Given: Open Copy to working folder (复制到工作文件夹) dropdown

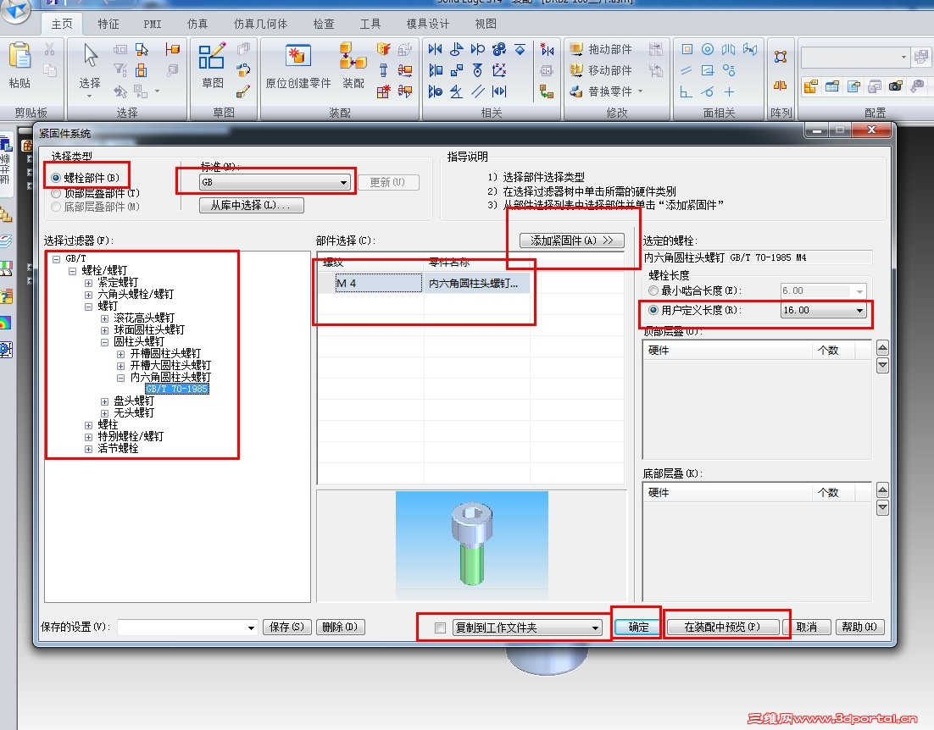Looking at the screenshot, I should pyautogui.click(x=526, y=628).
